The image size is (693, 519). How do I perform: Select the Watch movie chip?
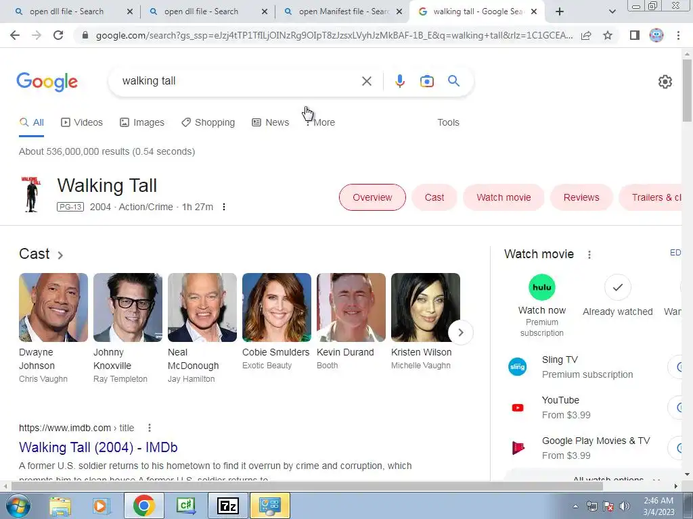click(x=504, y=197)
